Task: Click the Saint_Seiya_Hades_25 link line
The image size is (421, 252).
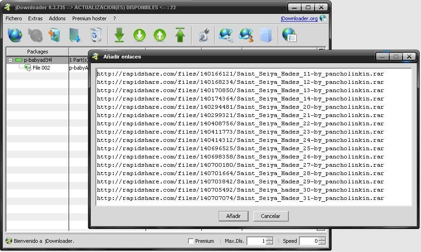Action: pyautogui.click(x=240, y=148)
